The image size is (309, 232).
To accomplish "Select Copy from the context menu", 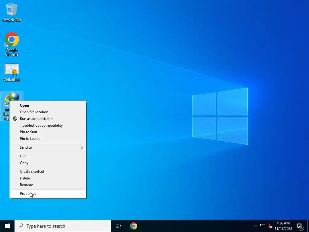I will pos(48,163).
